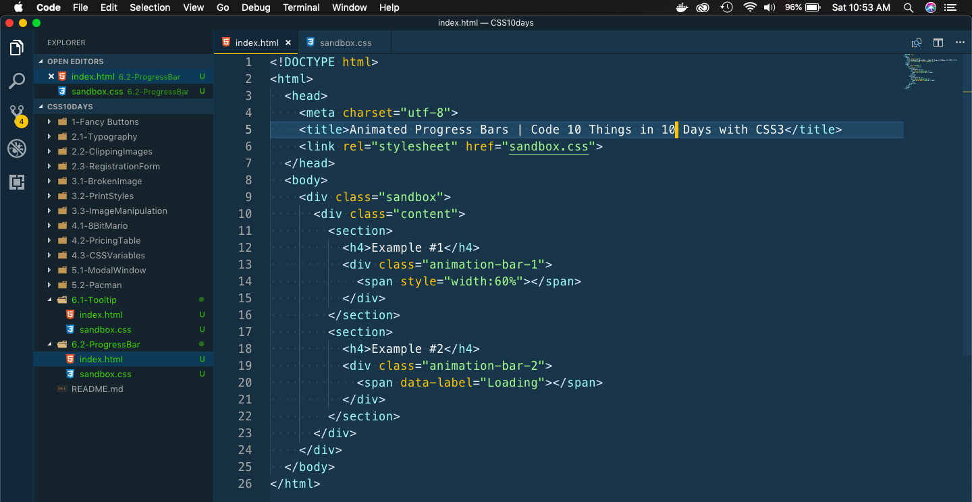
Task: Close index.html in Open Editors list
Action: (51, 76)
